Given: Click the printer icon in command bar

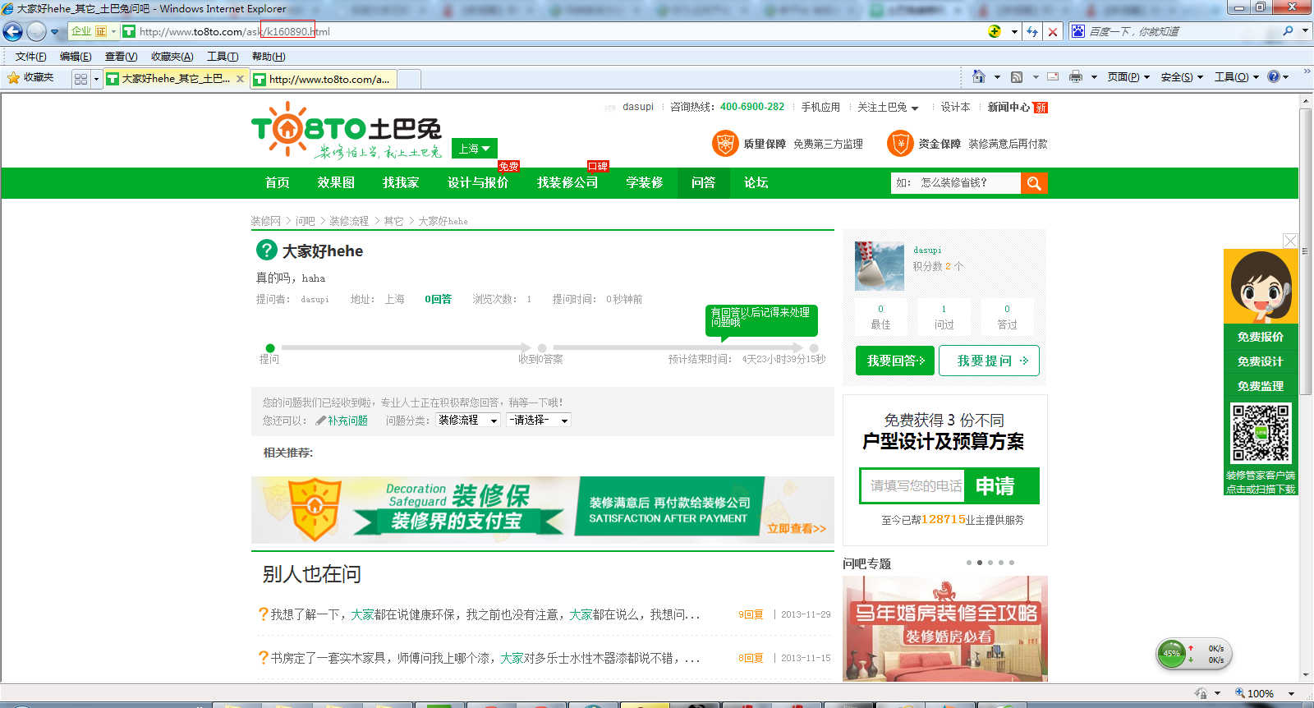Looking at the screenshot, I should point(1076,76).
